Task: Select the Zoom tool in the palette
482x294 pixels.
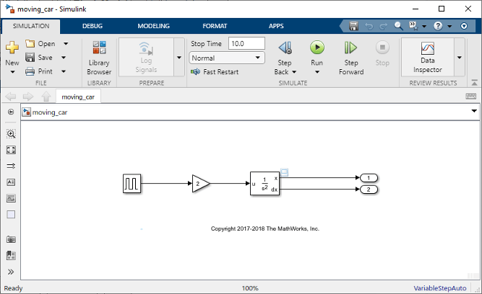Action: pyautogui.click(x=11, y=134)
